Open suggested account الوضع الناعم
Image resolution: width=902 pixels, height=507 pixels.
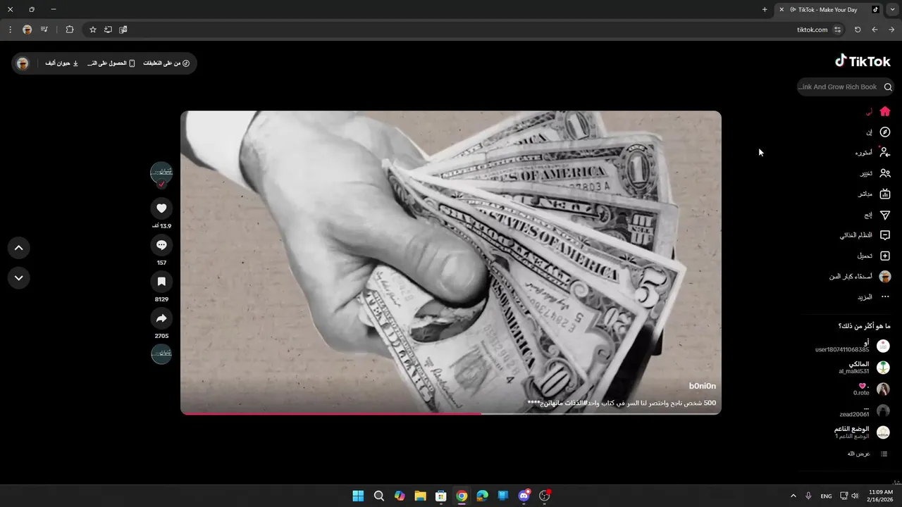pyautogui.click(x=863, y=432)
